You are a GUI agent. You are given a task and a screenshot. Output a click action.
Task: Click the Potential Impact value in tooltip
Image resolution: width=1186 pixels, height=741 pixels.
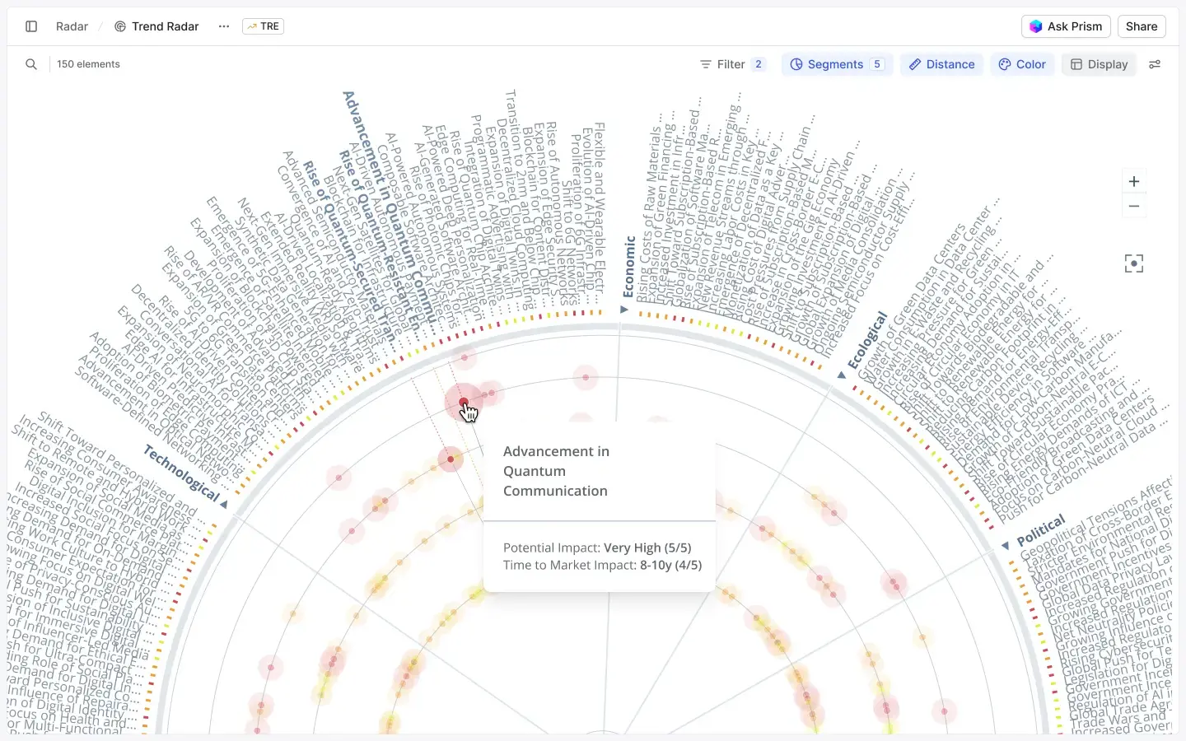(647, 548)
